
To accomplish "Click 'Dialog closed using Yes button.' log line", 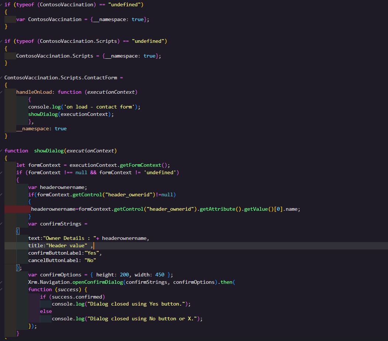I will [121, 304].
